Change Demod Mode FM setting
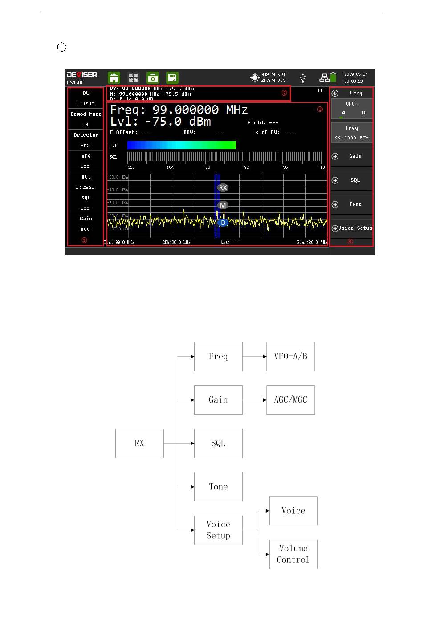This screenshot has height=627, width=423. click(85, 119)
